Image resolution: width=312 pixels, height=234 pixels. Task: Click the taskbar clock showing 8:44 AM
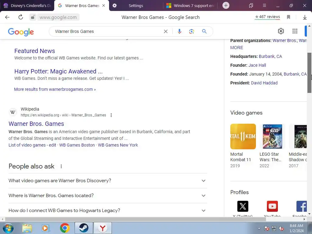point(296,228)
